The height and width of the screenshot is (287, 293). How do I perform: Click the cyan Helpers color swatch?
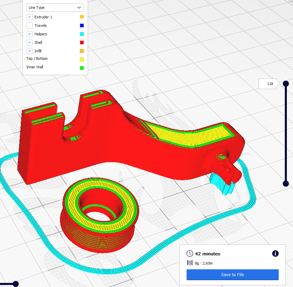pyautogui.click(x=82, y=34)
